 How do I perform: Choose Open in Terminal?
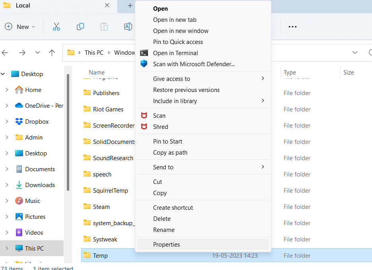point(175,53)
